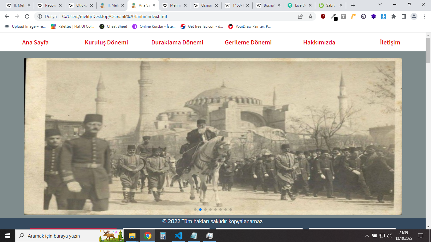Switch to the 1463 tab
Screen dimensions: 431x242
pyautogui.click(x=237, y=5)
